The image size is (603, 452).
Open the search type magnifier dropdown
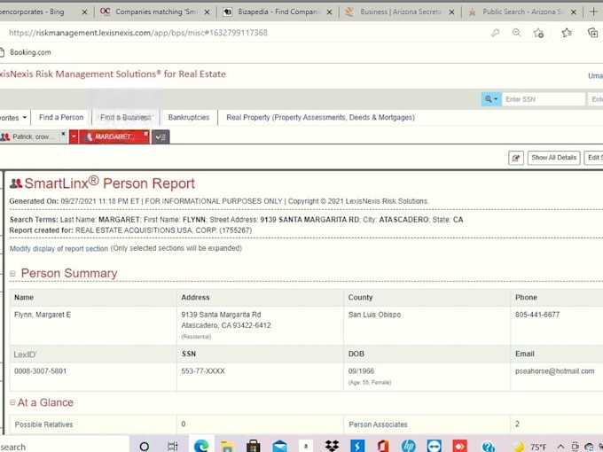click(x=491, y=99)
